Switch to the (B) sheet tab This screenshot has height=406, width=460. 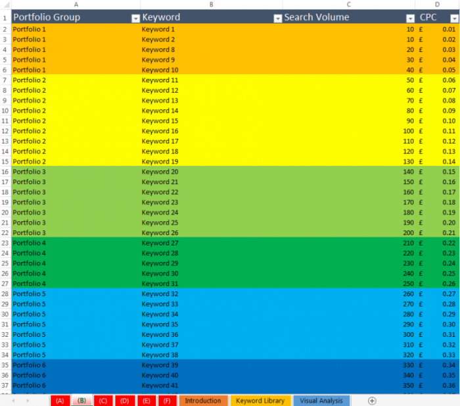click(x=82, y=401)
